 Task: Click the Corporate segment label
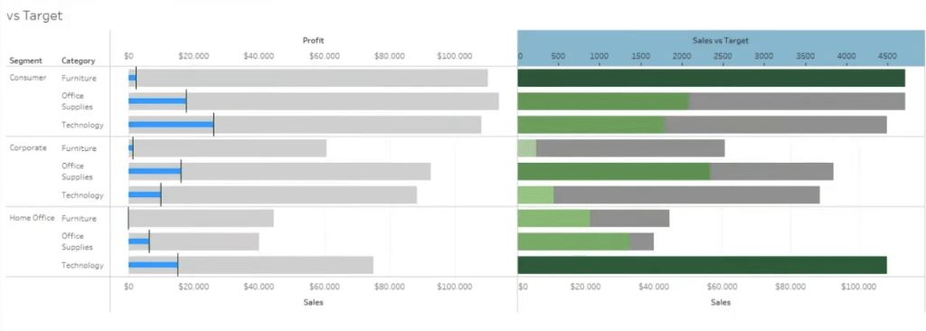pyautogui.click(x=28, y=147)
